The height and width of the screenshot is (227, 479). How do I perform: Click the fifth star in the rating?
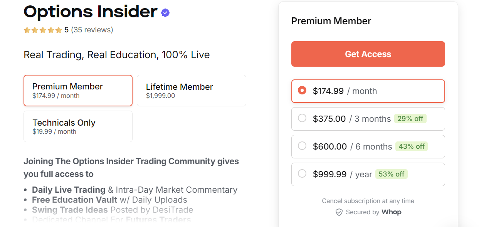[x=59, y=30]
